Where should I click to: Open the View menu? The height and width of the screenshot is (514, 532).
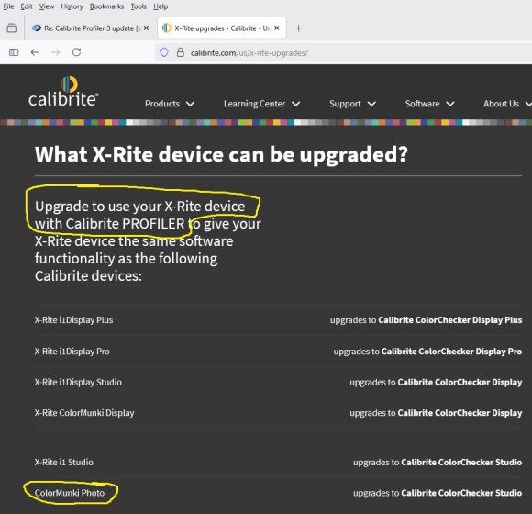47,6
